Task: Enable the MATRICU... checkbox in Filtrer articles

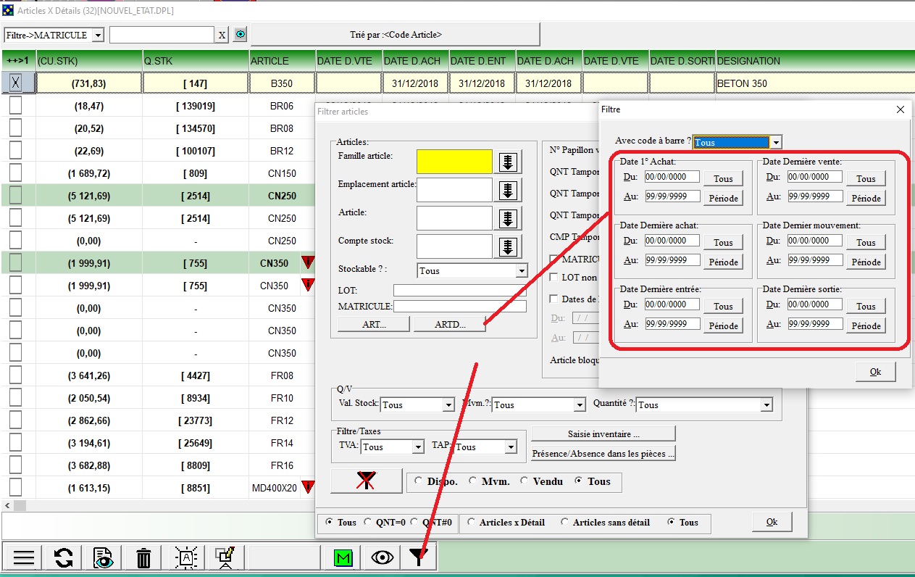Action: pyautogui.click(x=555, y=259)
